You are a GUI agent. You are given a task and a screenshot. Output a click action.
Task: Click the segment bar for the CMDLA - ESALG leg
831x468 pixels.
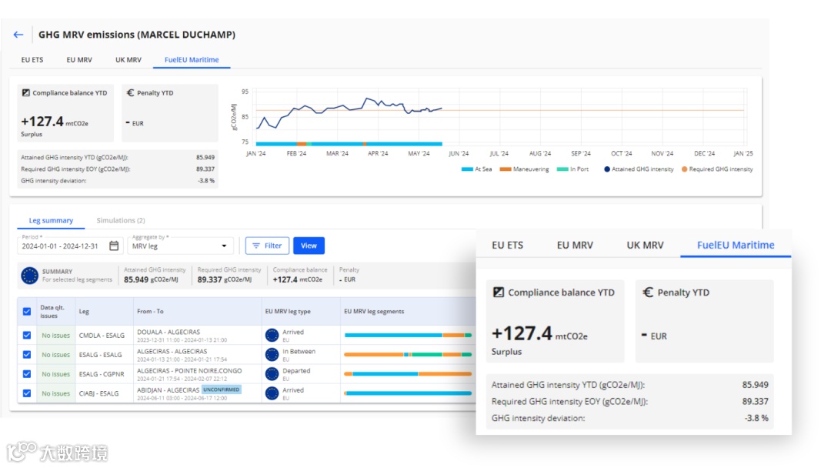click(408, 335)
